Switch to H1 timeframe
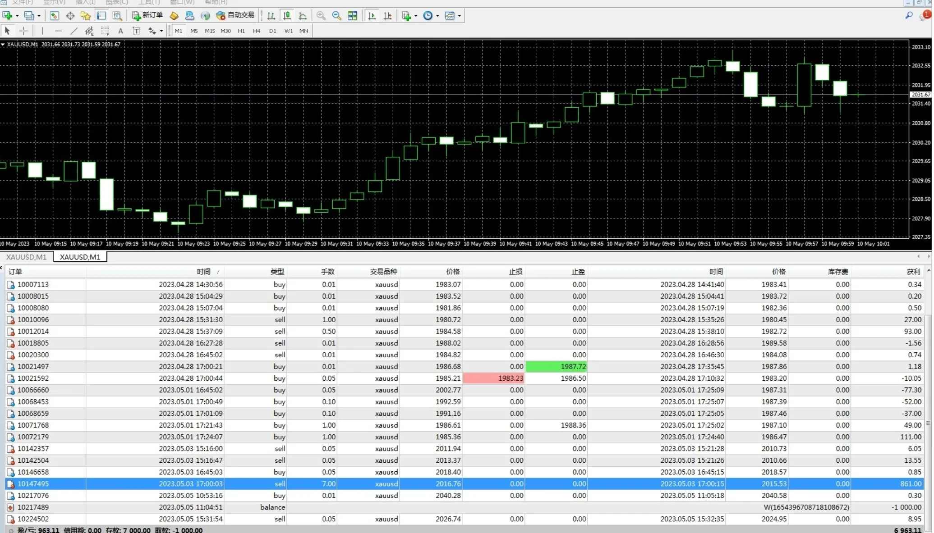The image size is (934, 533). click(241, 31)
